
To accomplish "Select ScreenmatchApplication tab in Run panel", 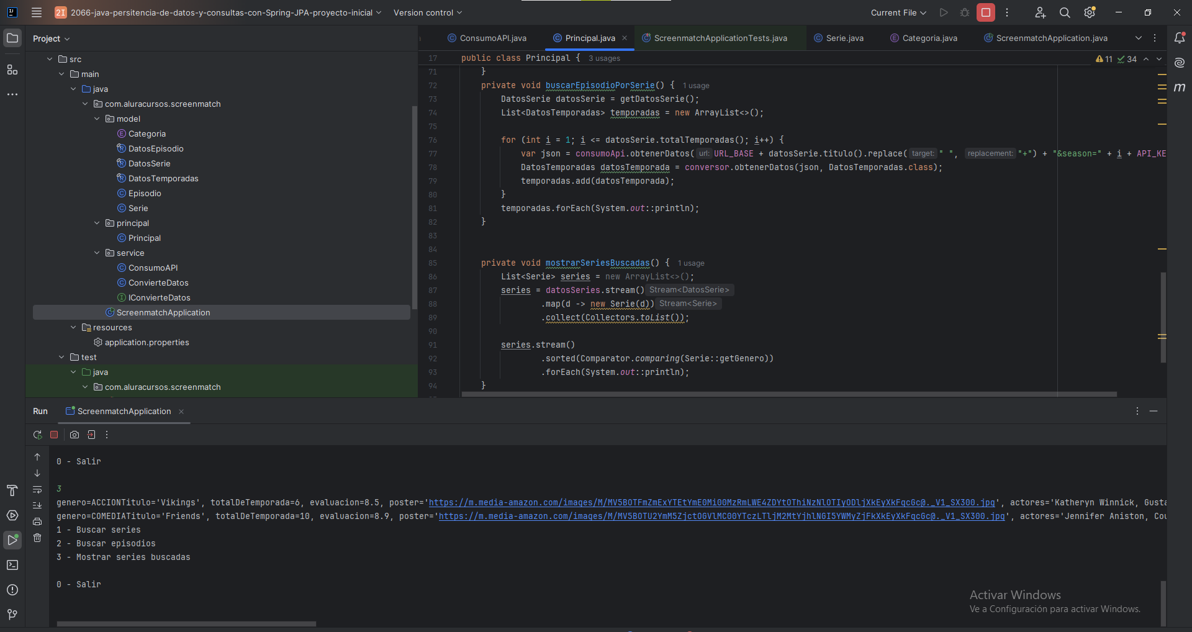I will (x=124, y=411).
